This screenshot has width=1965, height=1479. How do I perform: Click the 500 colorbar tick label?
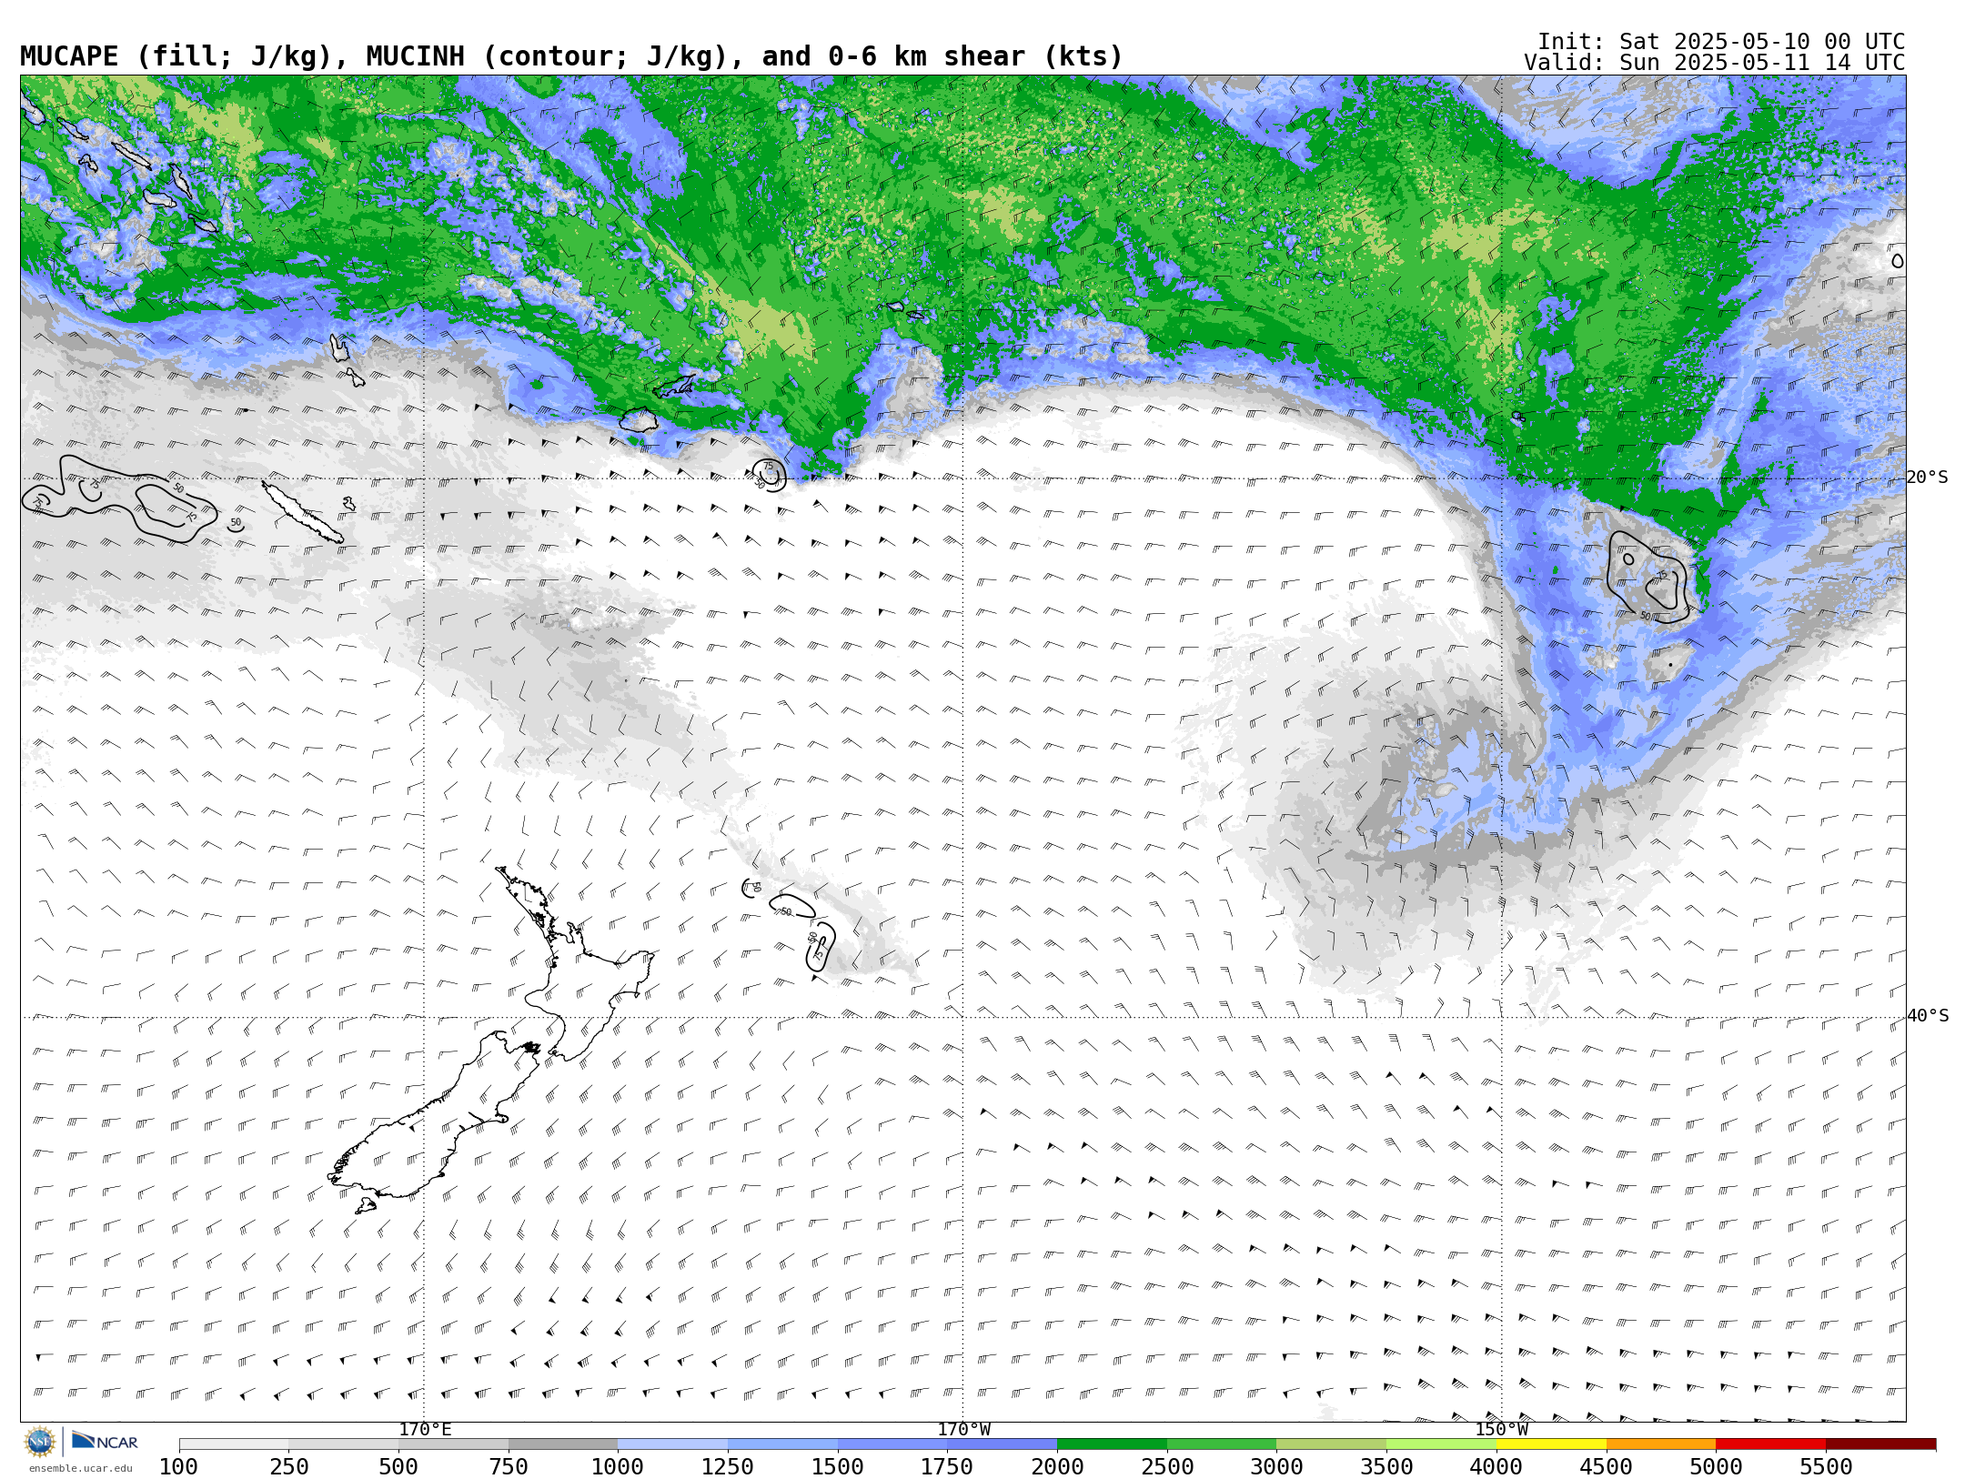[398, 1467]
